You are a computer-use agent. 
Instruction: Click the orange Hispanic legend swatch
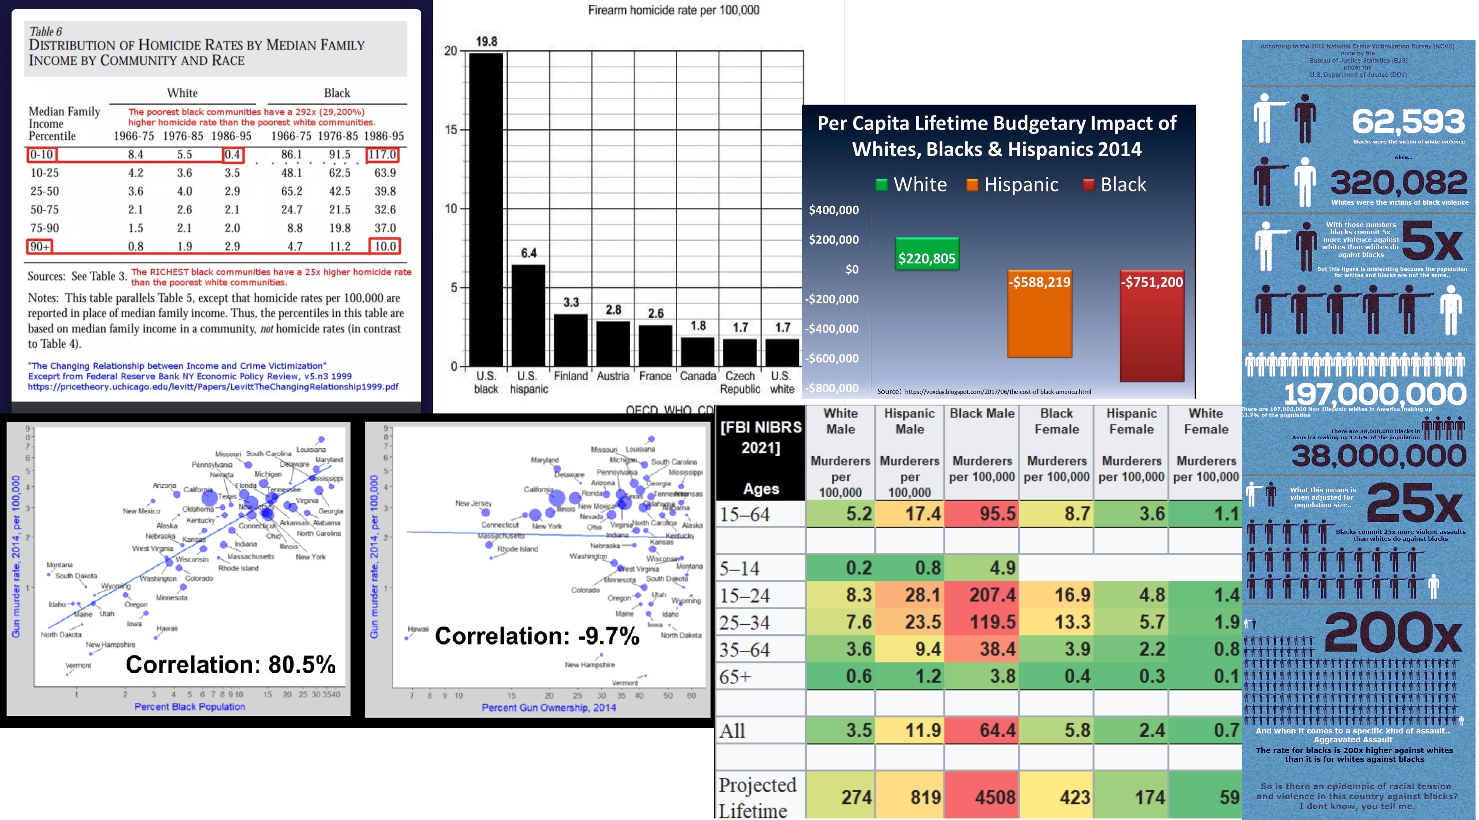[972, 185]
